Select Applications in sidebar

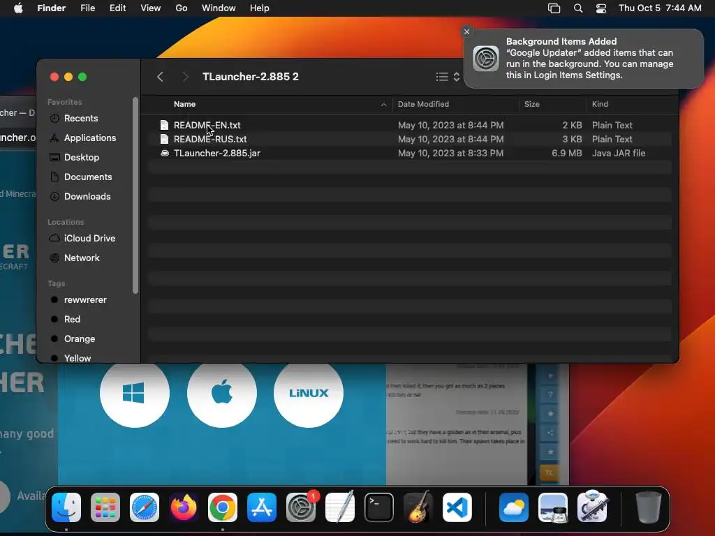point(90,138)
